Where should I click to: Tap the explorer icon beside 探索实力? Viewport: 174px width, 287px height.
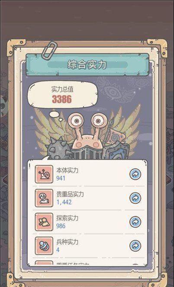44,222
